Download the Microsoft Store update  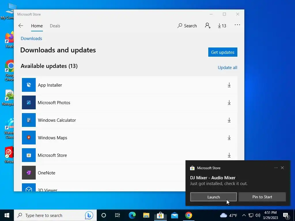tap(229, 155)
